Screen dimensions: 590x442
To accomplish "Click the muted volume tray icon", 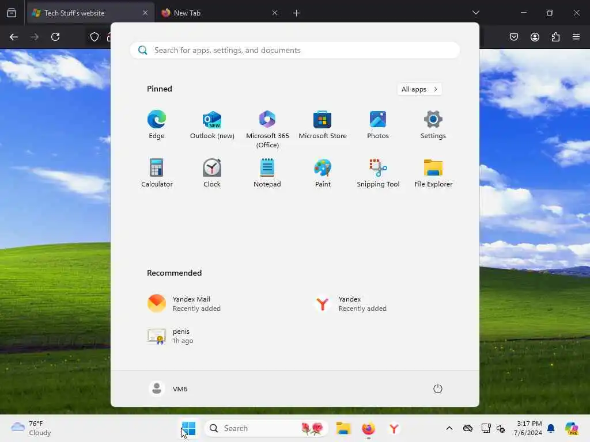I will tap(501, 428).
